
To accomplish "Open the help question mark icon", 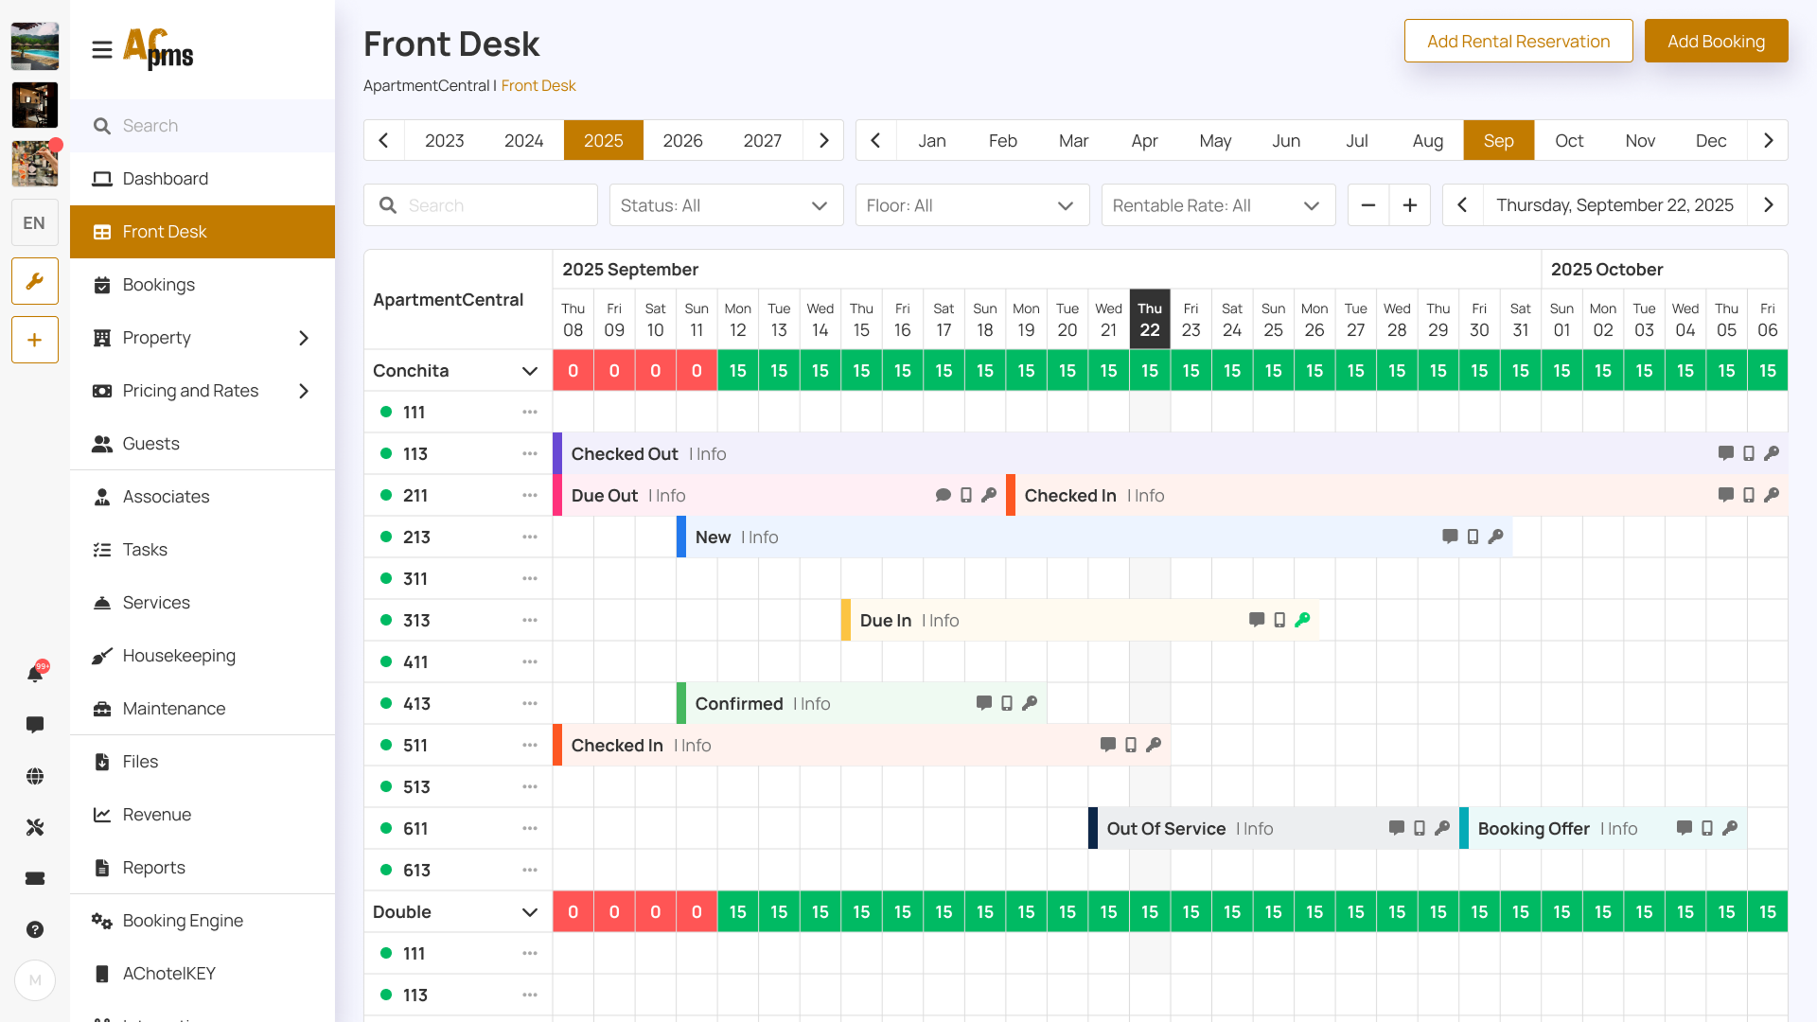I will tap(35, 929).
